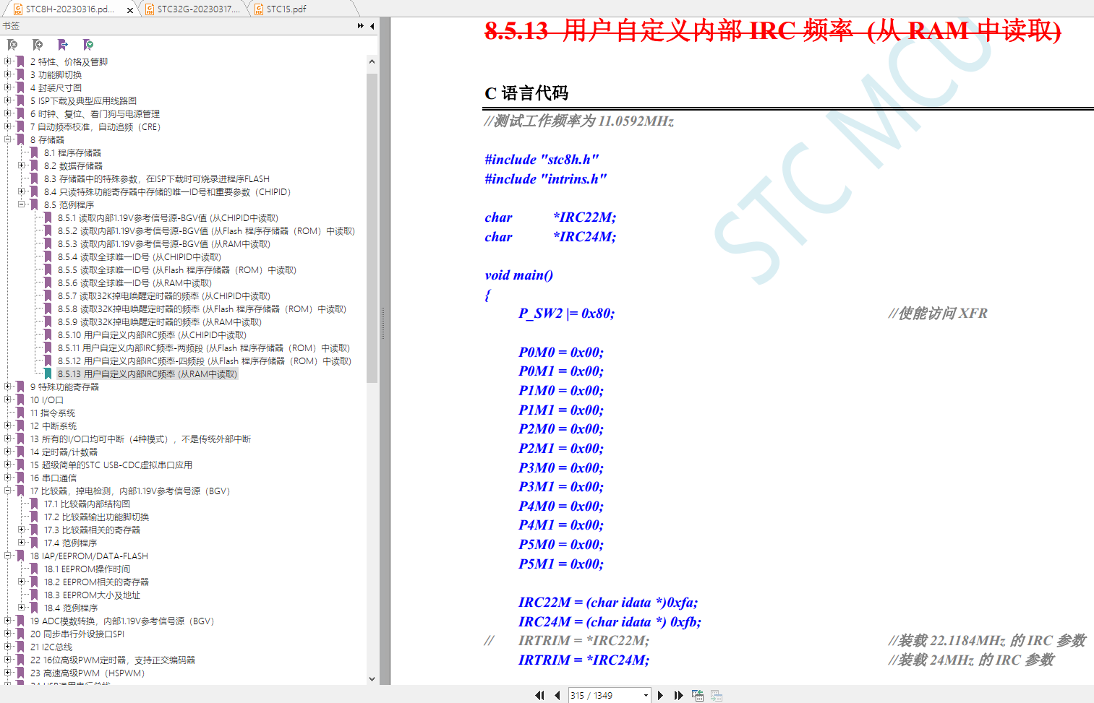Expand the 17.4 范例程序 node
The image size is (1094, 703).
click(22, 543)
